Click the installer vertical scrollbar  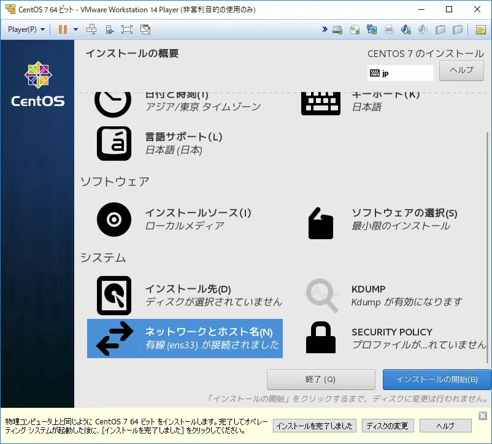tap(487, 248)
